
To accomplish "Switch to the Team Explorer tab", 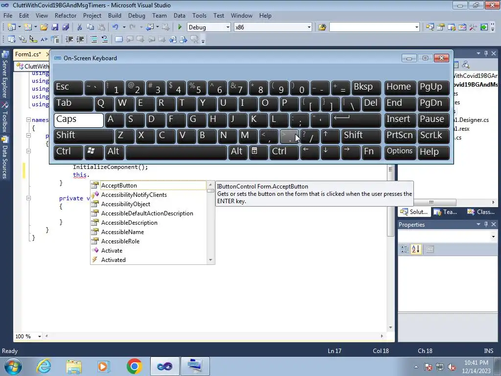I will 446,212.
